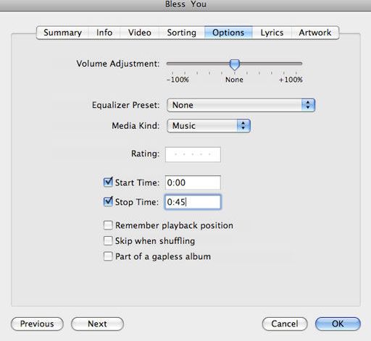
Task: Go to the Sorting tab
Action: (182, 33)
